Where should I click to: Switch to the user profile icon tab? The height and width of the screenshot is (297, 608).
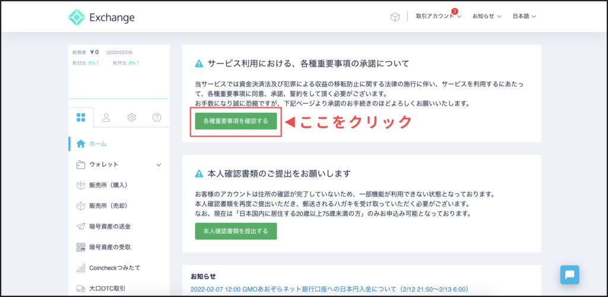[x=106, y=117]
